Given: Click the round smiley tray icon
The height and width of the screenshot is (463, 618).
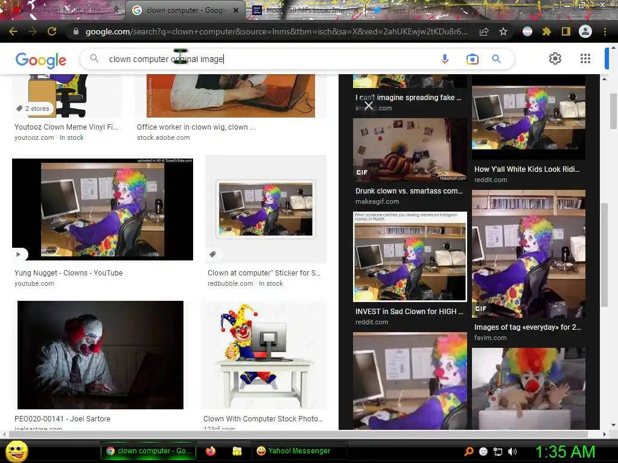Looking at the screenshot, I should [x=483, y=452].
